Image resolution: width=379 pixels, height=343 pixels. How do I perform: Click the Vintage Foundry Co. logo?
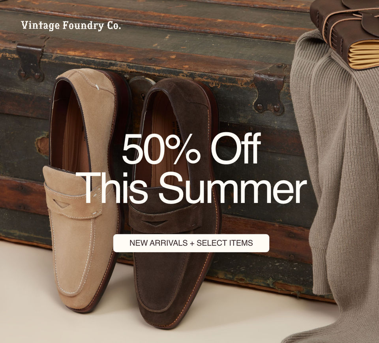coord(71,26)
